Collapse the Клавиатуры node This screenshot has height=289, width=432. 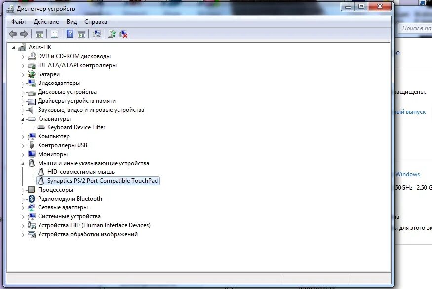pyautogui.click(x=23, y=119)
